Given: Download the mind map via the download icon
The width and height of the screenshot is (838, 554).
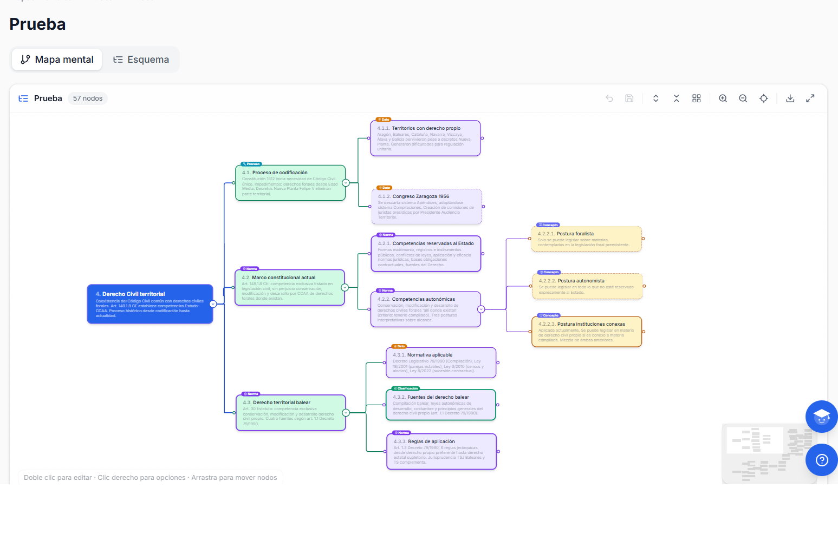Looking at the screenshot, I should (x=790, y=98).
